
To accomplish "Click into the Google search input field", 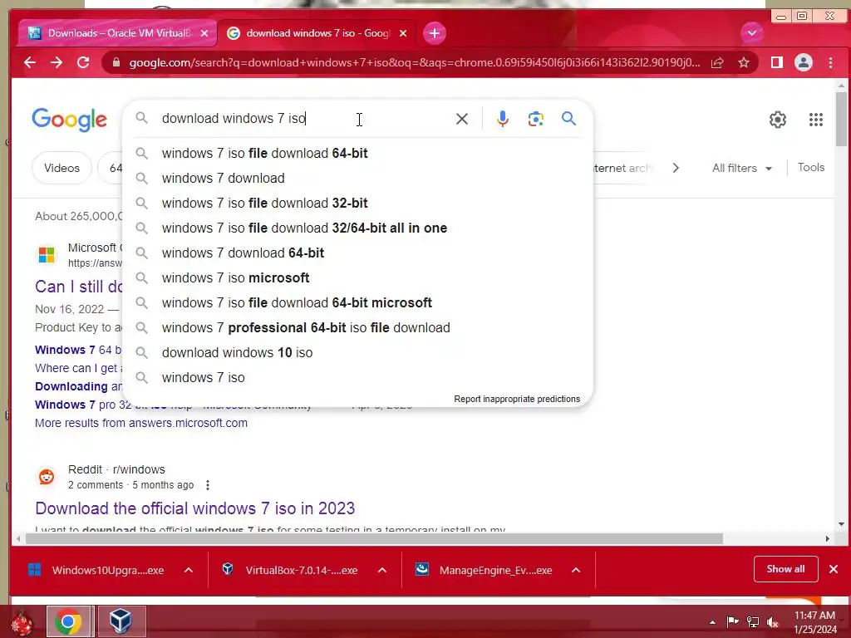I will point(304,118).
